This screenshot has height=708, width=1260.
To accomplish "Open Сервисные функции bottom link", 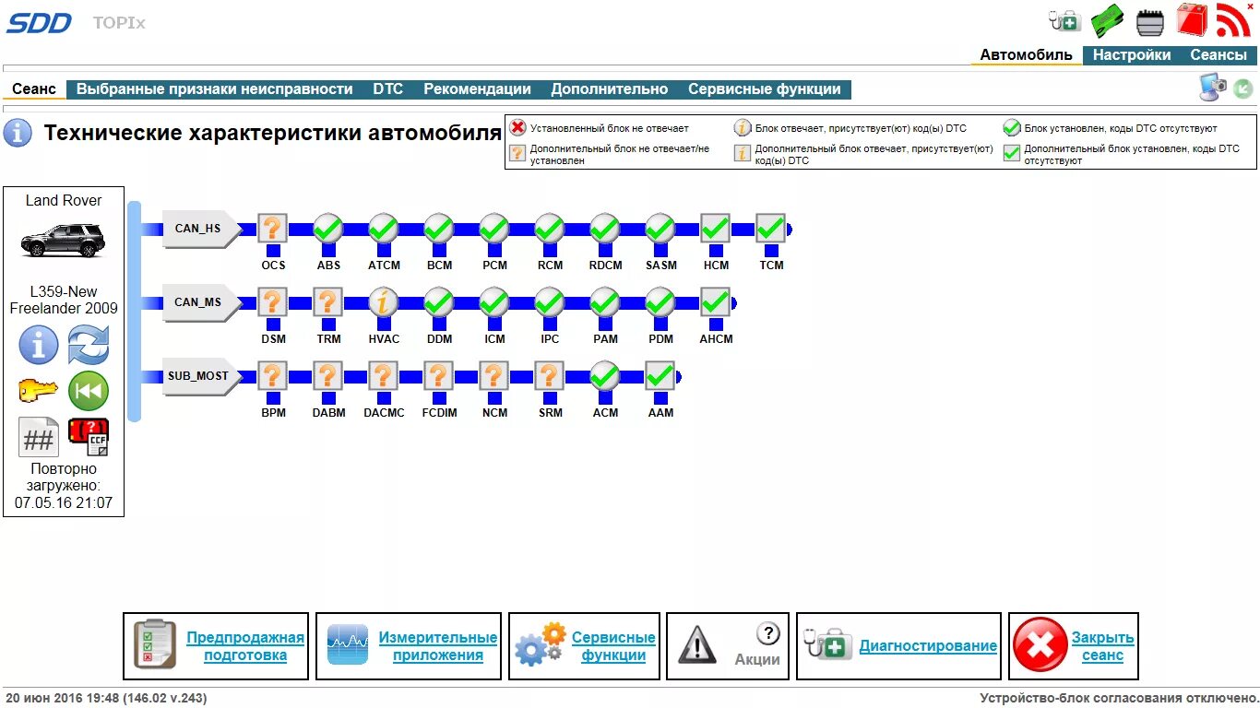I will coord(613,646).
